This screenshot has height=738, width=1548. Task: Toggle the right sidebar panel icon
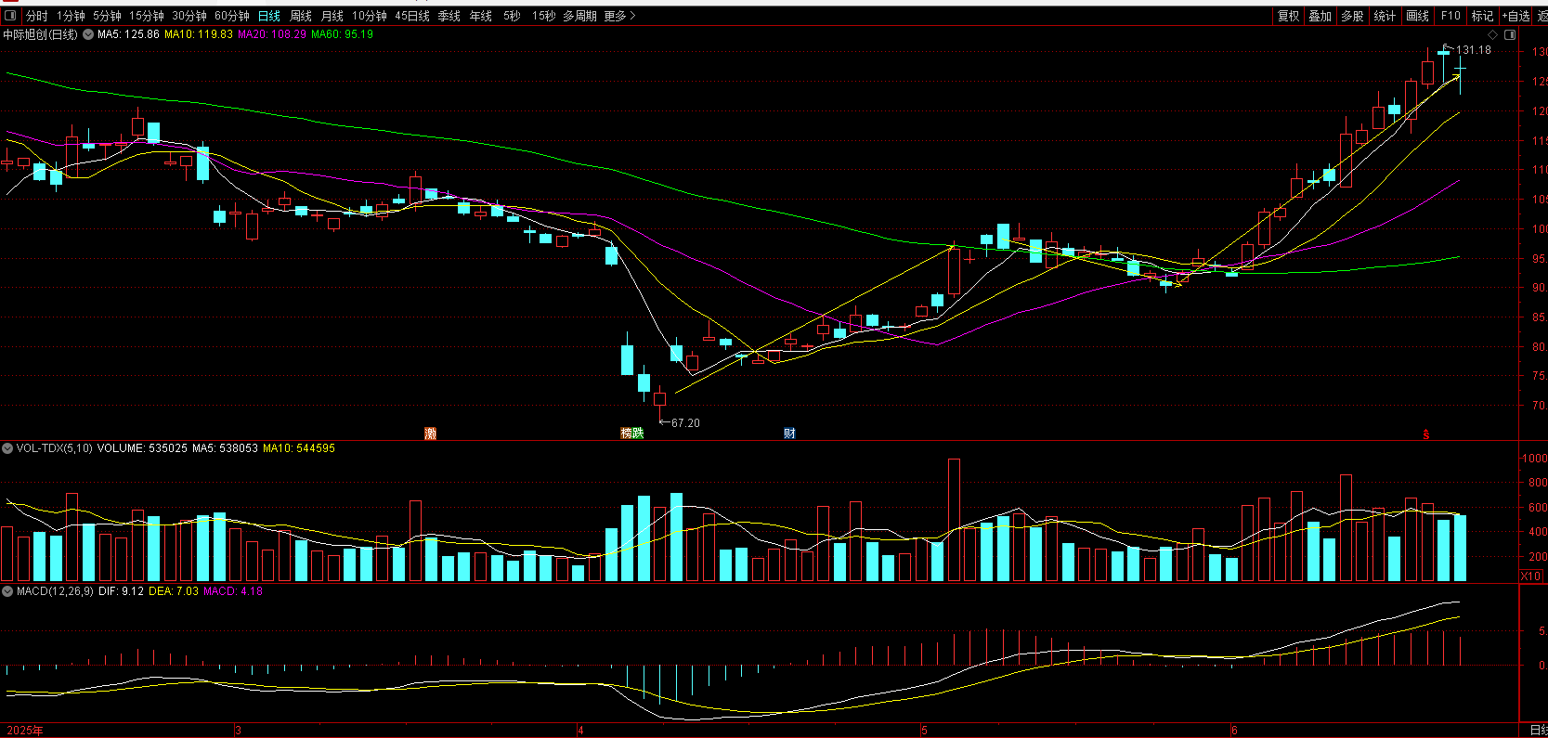coord(1510,34)
